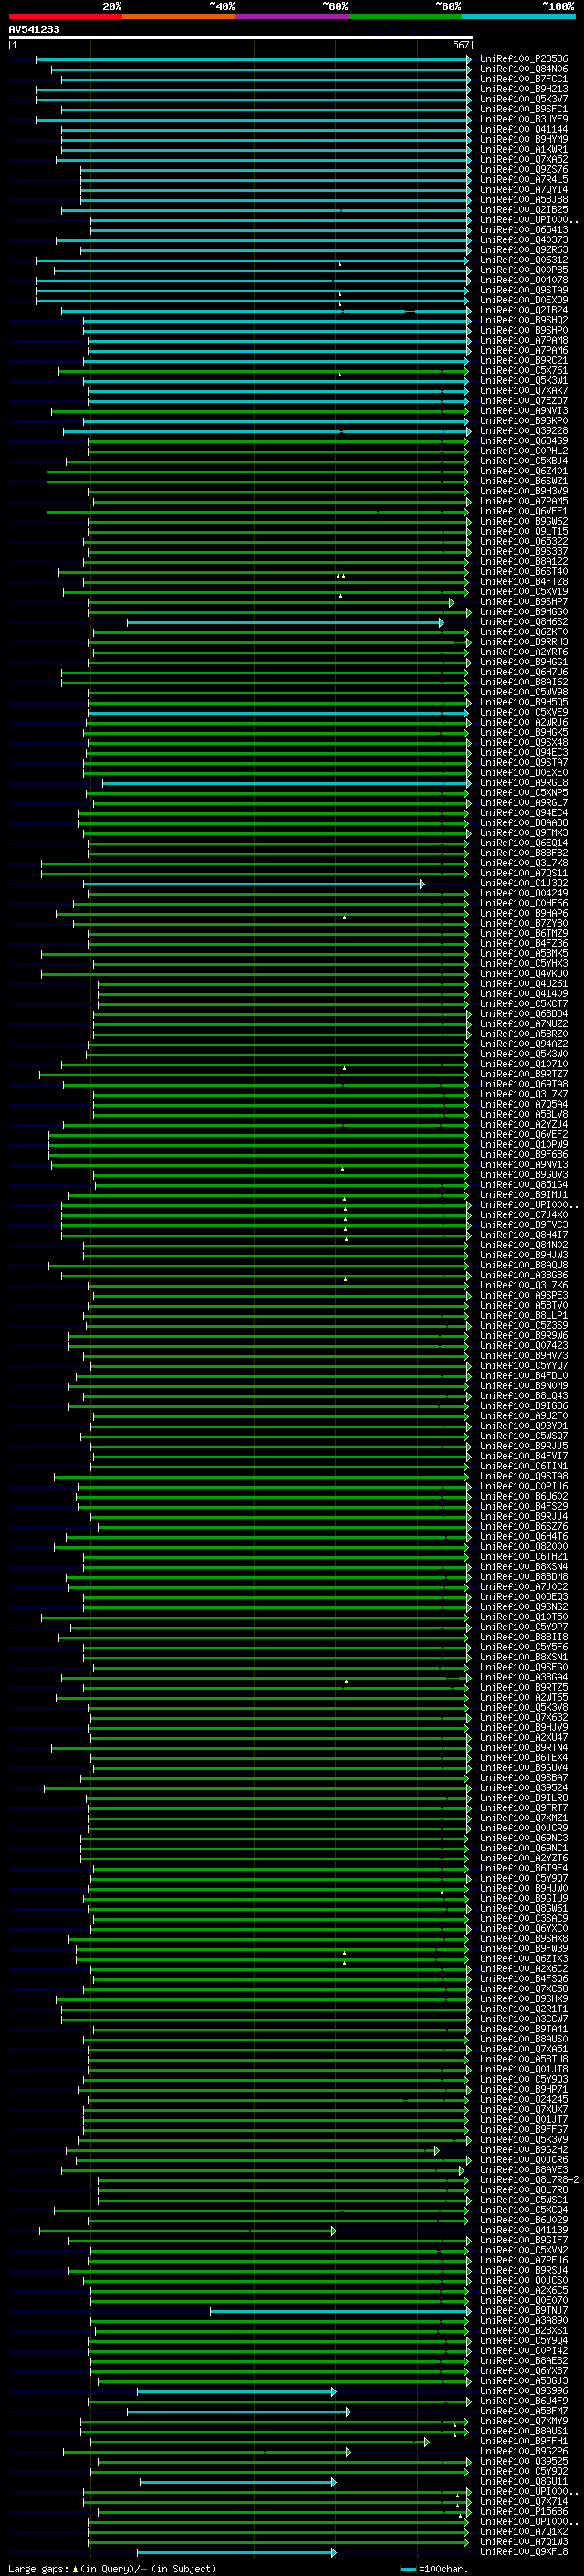Select the UniRef100_B4FDL0 label
The height and width of the screenshot is (2576, 584).
click(x=523, y=1376)
